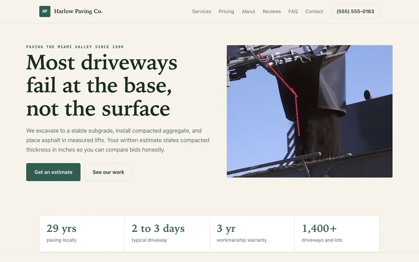Select 'paving locally' caption text
The width and height of the screenshot is (419, 262).
(62, 240)
